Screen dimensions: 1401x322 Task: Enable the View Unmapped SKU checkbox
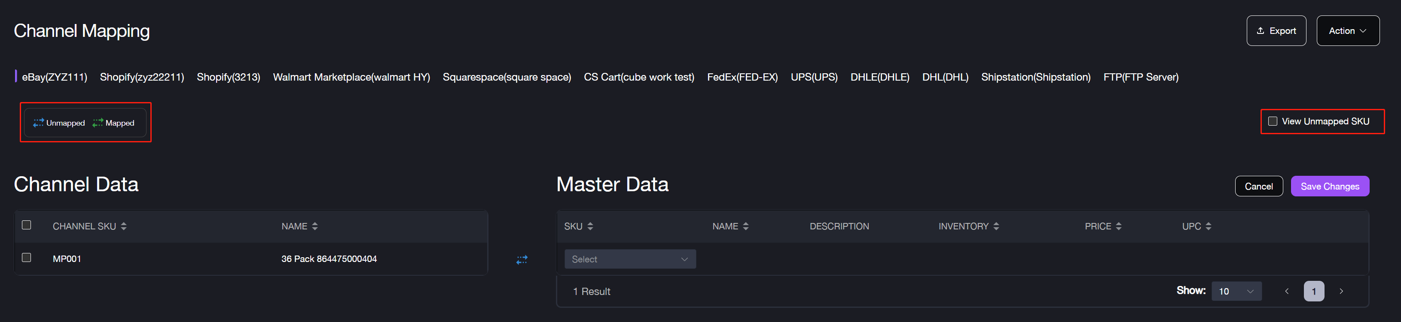click(x=1273, y=121)
